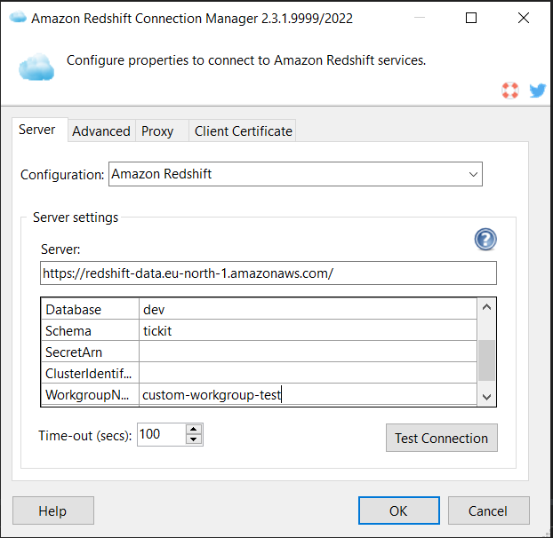The image size is (553, 538).
Task: Click the empty SecretArn value cell
Action: click(x=308, y=352)
